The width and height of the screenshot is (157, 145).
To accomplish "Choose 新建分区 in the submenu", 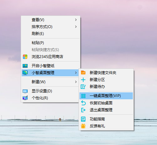I will [x=106, y=80].
